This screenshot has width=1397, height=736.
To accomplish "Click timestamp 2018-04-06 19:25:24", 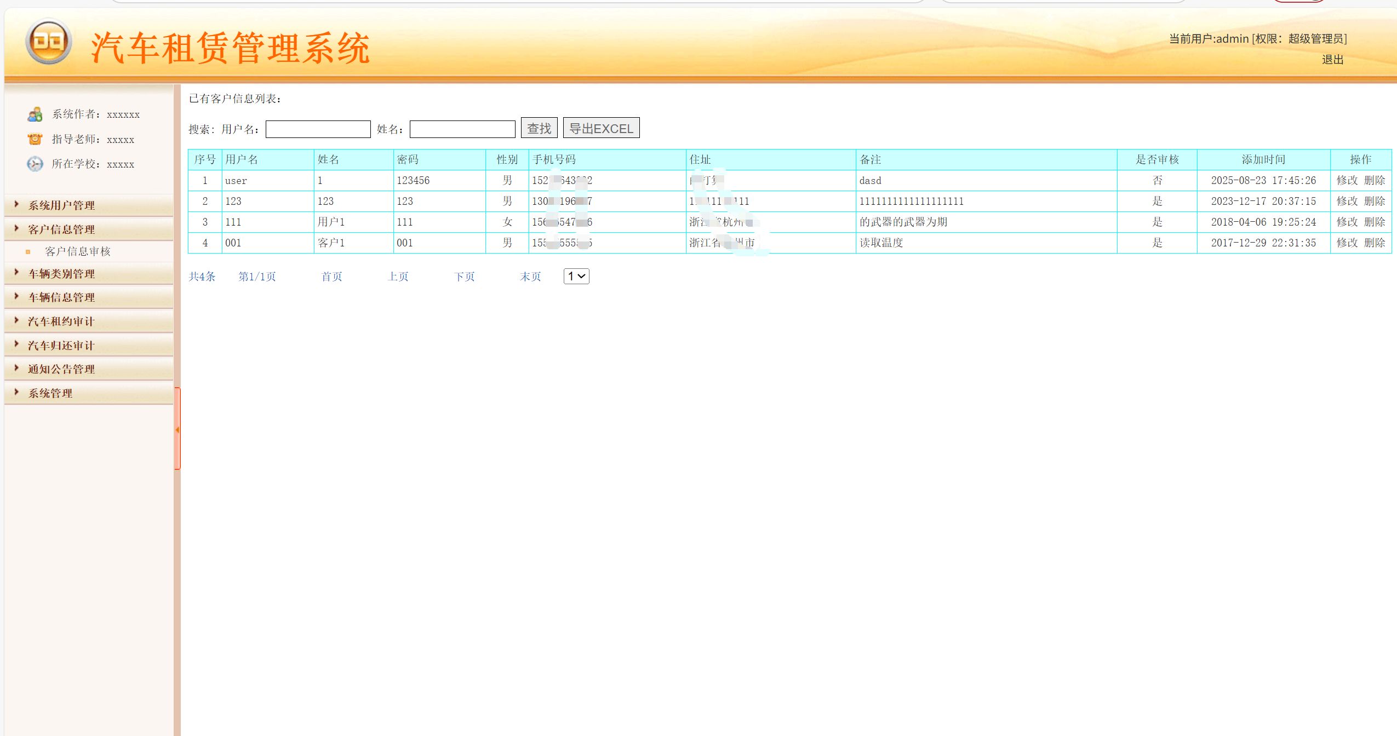I will pos(1263,222).
